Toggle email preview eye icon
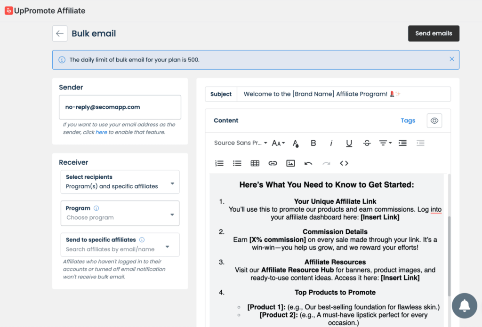This screenshot has width=482, height=327. [434, 120]
